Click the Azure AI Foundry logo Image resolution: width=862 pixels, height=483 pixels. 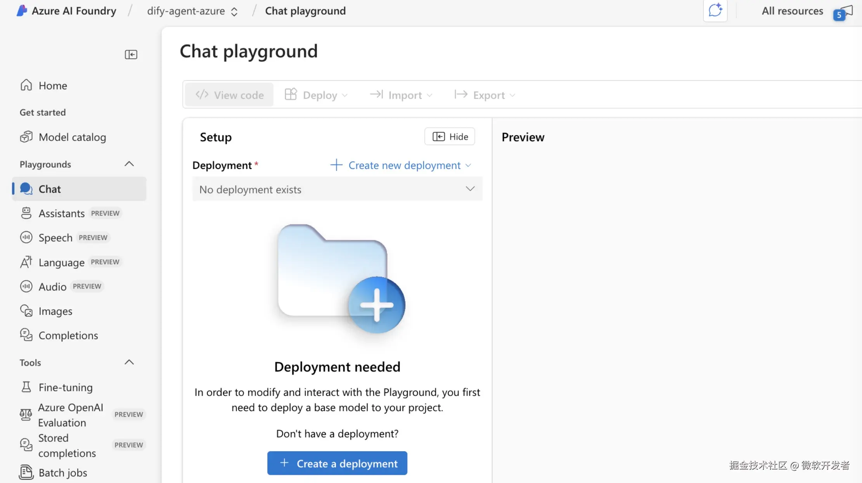[22, 10]
